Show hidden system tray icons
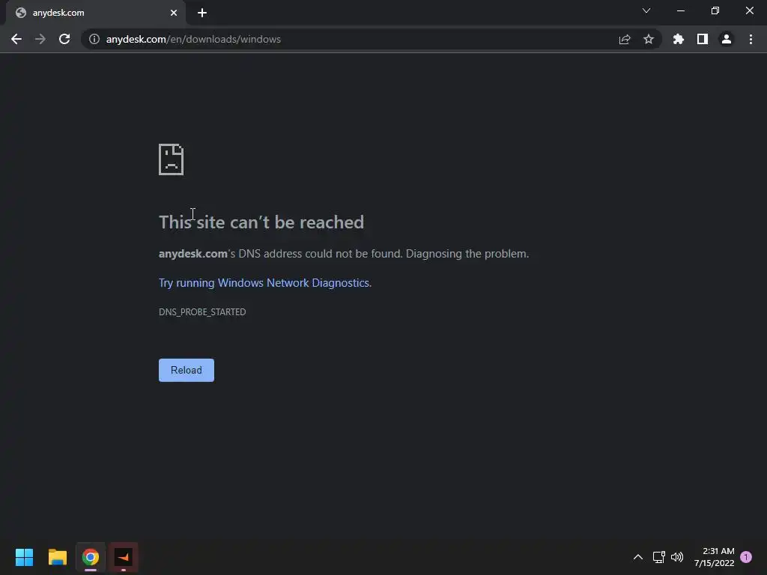Image resolution: width=767 pixels, height=575 pixels. click(638, 557)
